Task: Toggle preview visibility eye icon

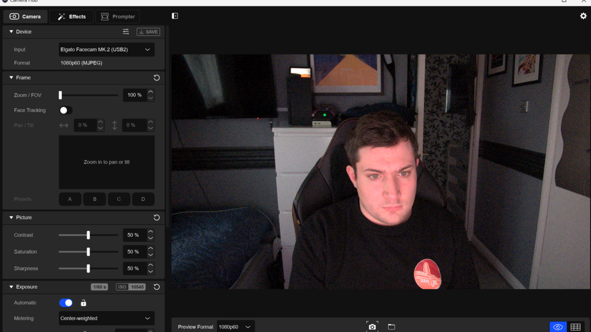Action: point(558,327)
